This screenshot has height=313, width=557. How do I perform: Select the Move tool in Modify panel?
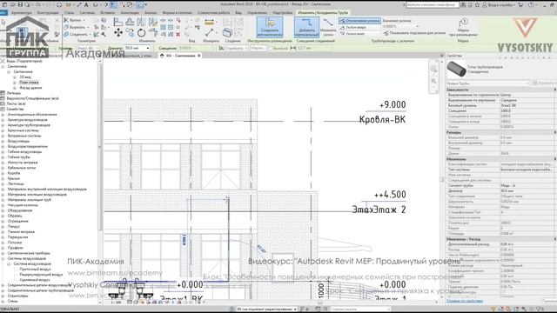118,33
